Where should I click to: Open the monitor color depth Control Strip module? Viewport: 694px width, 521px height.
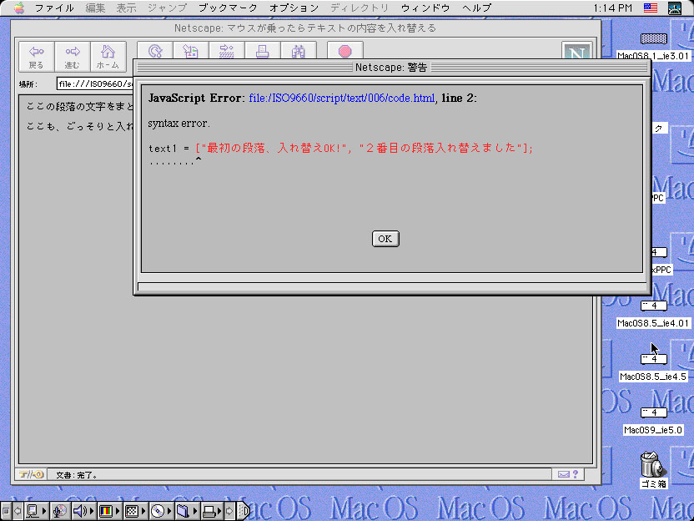tap(109, 511)
